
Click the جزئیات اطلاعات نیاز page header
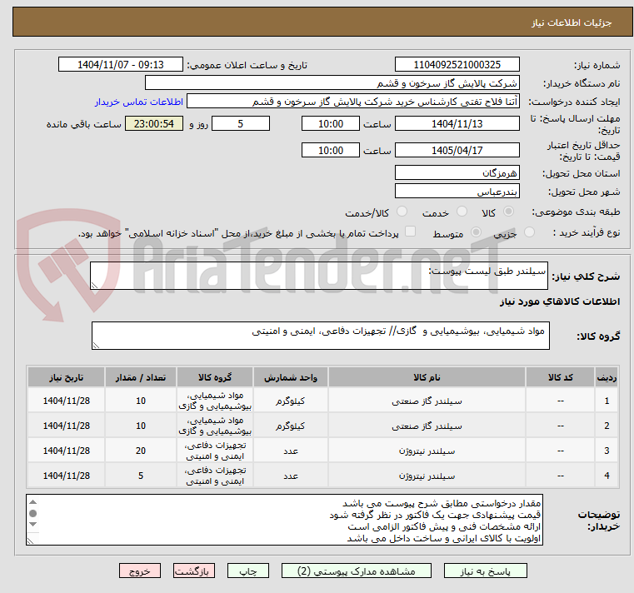coord(572,22)
